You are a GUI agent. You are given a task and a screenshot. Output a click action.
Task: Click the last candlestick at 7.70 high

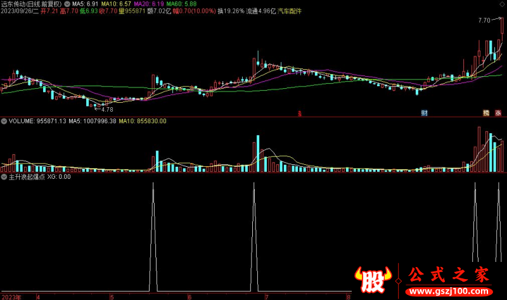click(x=502, y=26)
